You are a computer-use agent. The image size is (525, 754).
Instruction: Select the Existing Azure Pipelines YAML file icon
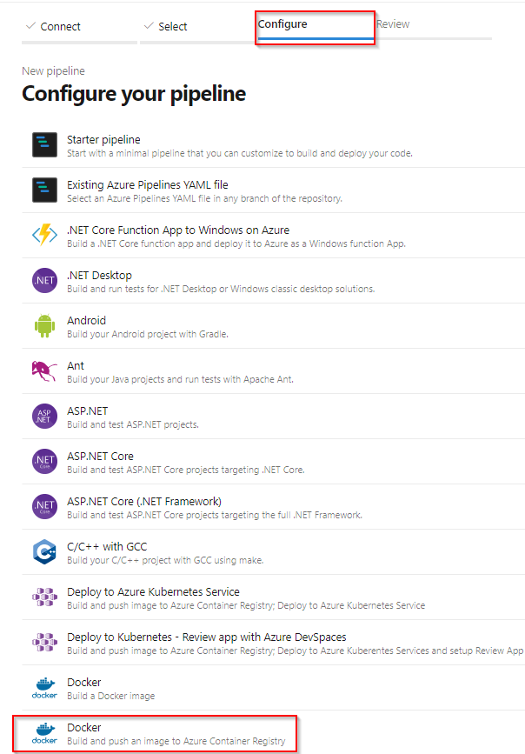point(44,190)
